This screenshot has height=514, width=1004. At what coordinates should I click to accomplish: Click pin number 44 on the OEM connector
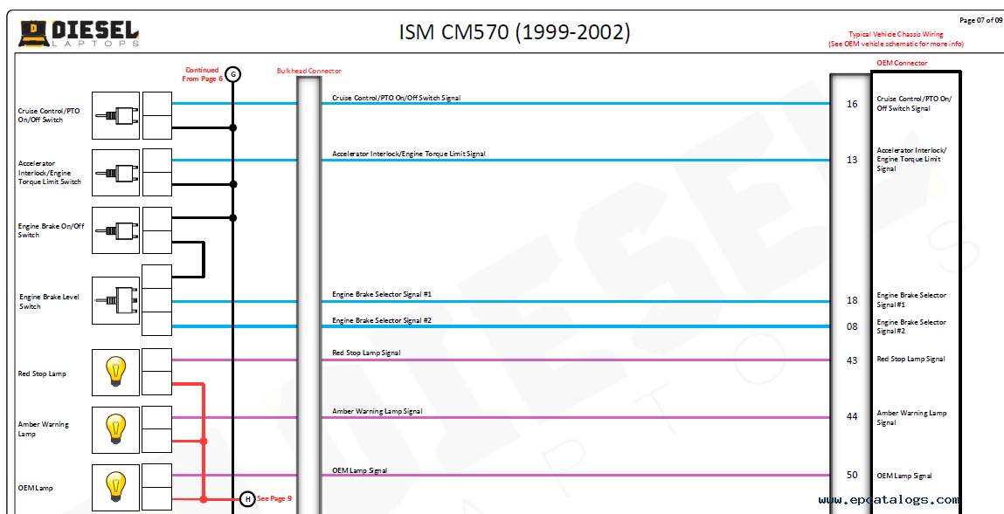coord(852,417)
